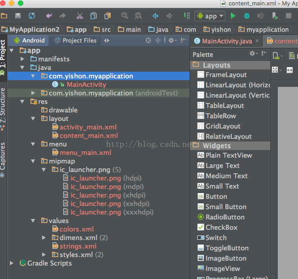Viewport: 298px width, 279px height.
Task: Open the Project panel settings gear
Action: tap(173, 40)
